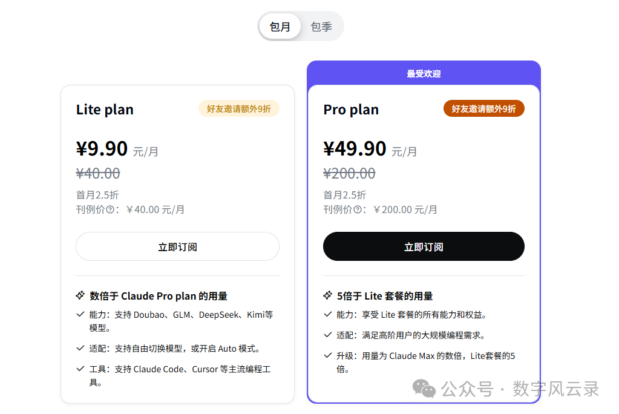The image size is (619, 414).
Task: Click the 好友邀请额外9折 badge on Pro plan
Action: click(x=483, y=108)
